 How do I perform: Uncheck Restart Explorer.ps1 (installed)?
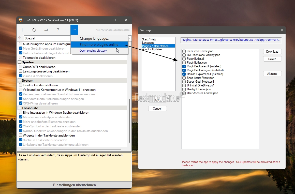point(184,74)
